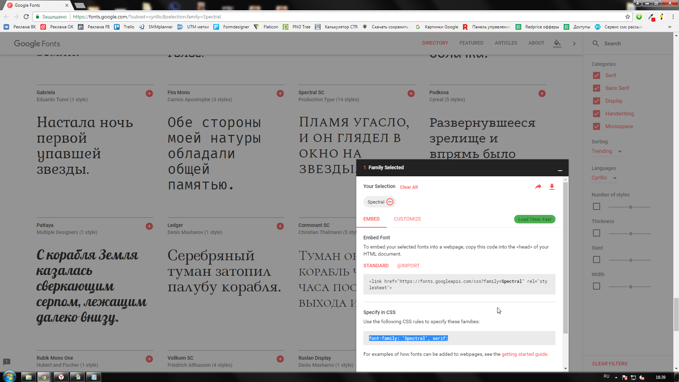
Task: Click the green download extension icon
Action: (x=639, y=17)
